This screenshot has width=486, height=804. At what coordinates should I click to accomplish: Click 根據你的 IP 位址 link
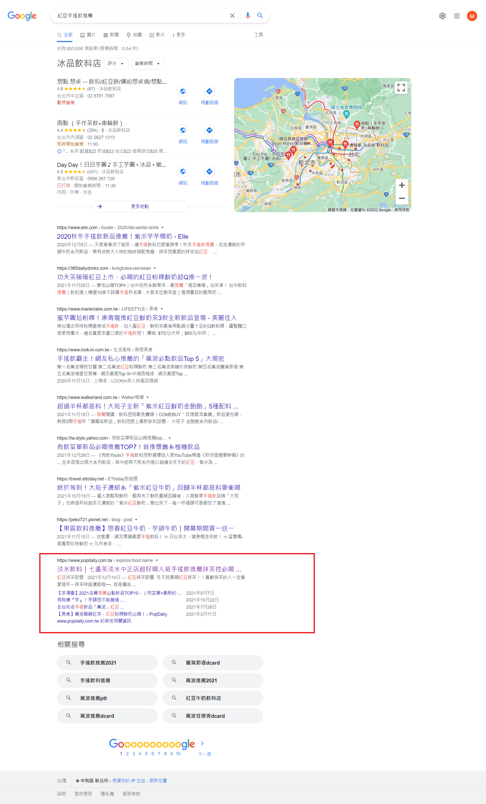[x=129, y=781]
